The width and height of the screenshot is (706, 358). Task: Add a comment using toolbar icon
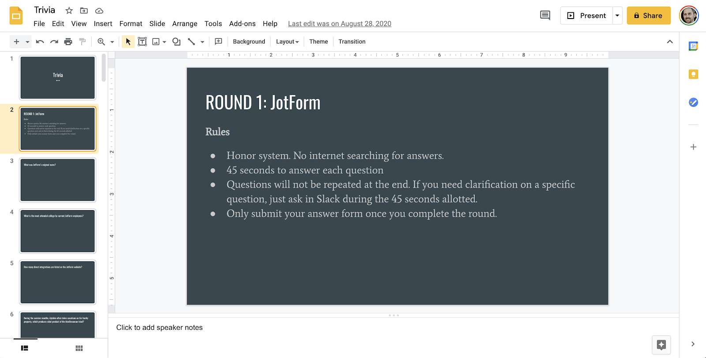[x=218, y=41]
